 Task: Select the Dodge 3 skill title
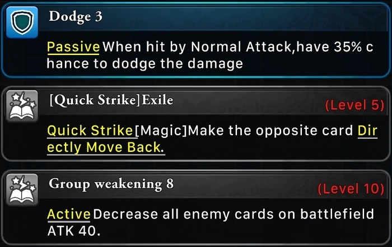[x=76, y=17]
